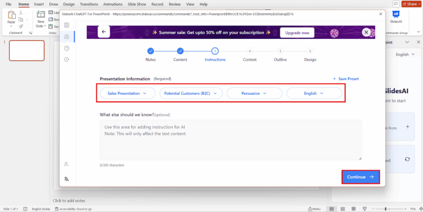
Task: Click the Continue button
Action: pyautogui.click(x=360, y=177)
